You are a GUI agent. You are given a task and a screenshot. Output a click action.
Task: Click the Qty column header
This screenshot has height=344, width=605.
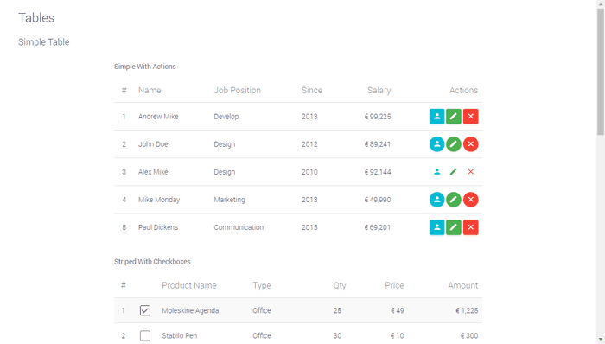coord(340,285)
